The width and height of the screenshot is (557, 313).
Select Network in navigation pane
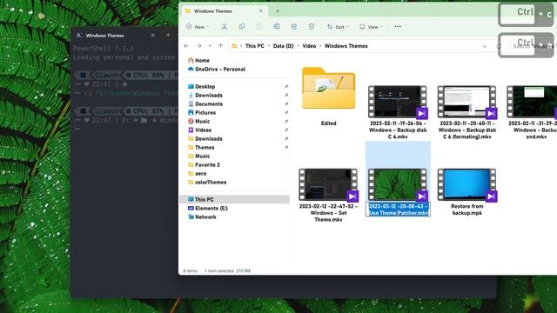point(202,216)
